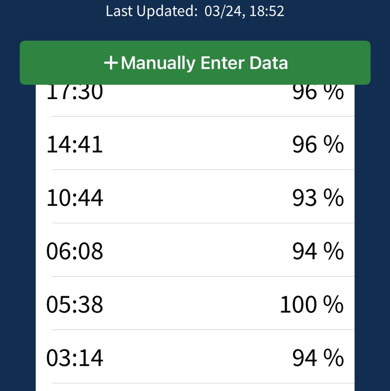
Task: Select the 14:41 time entry
Action: (x=75, y=144)
